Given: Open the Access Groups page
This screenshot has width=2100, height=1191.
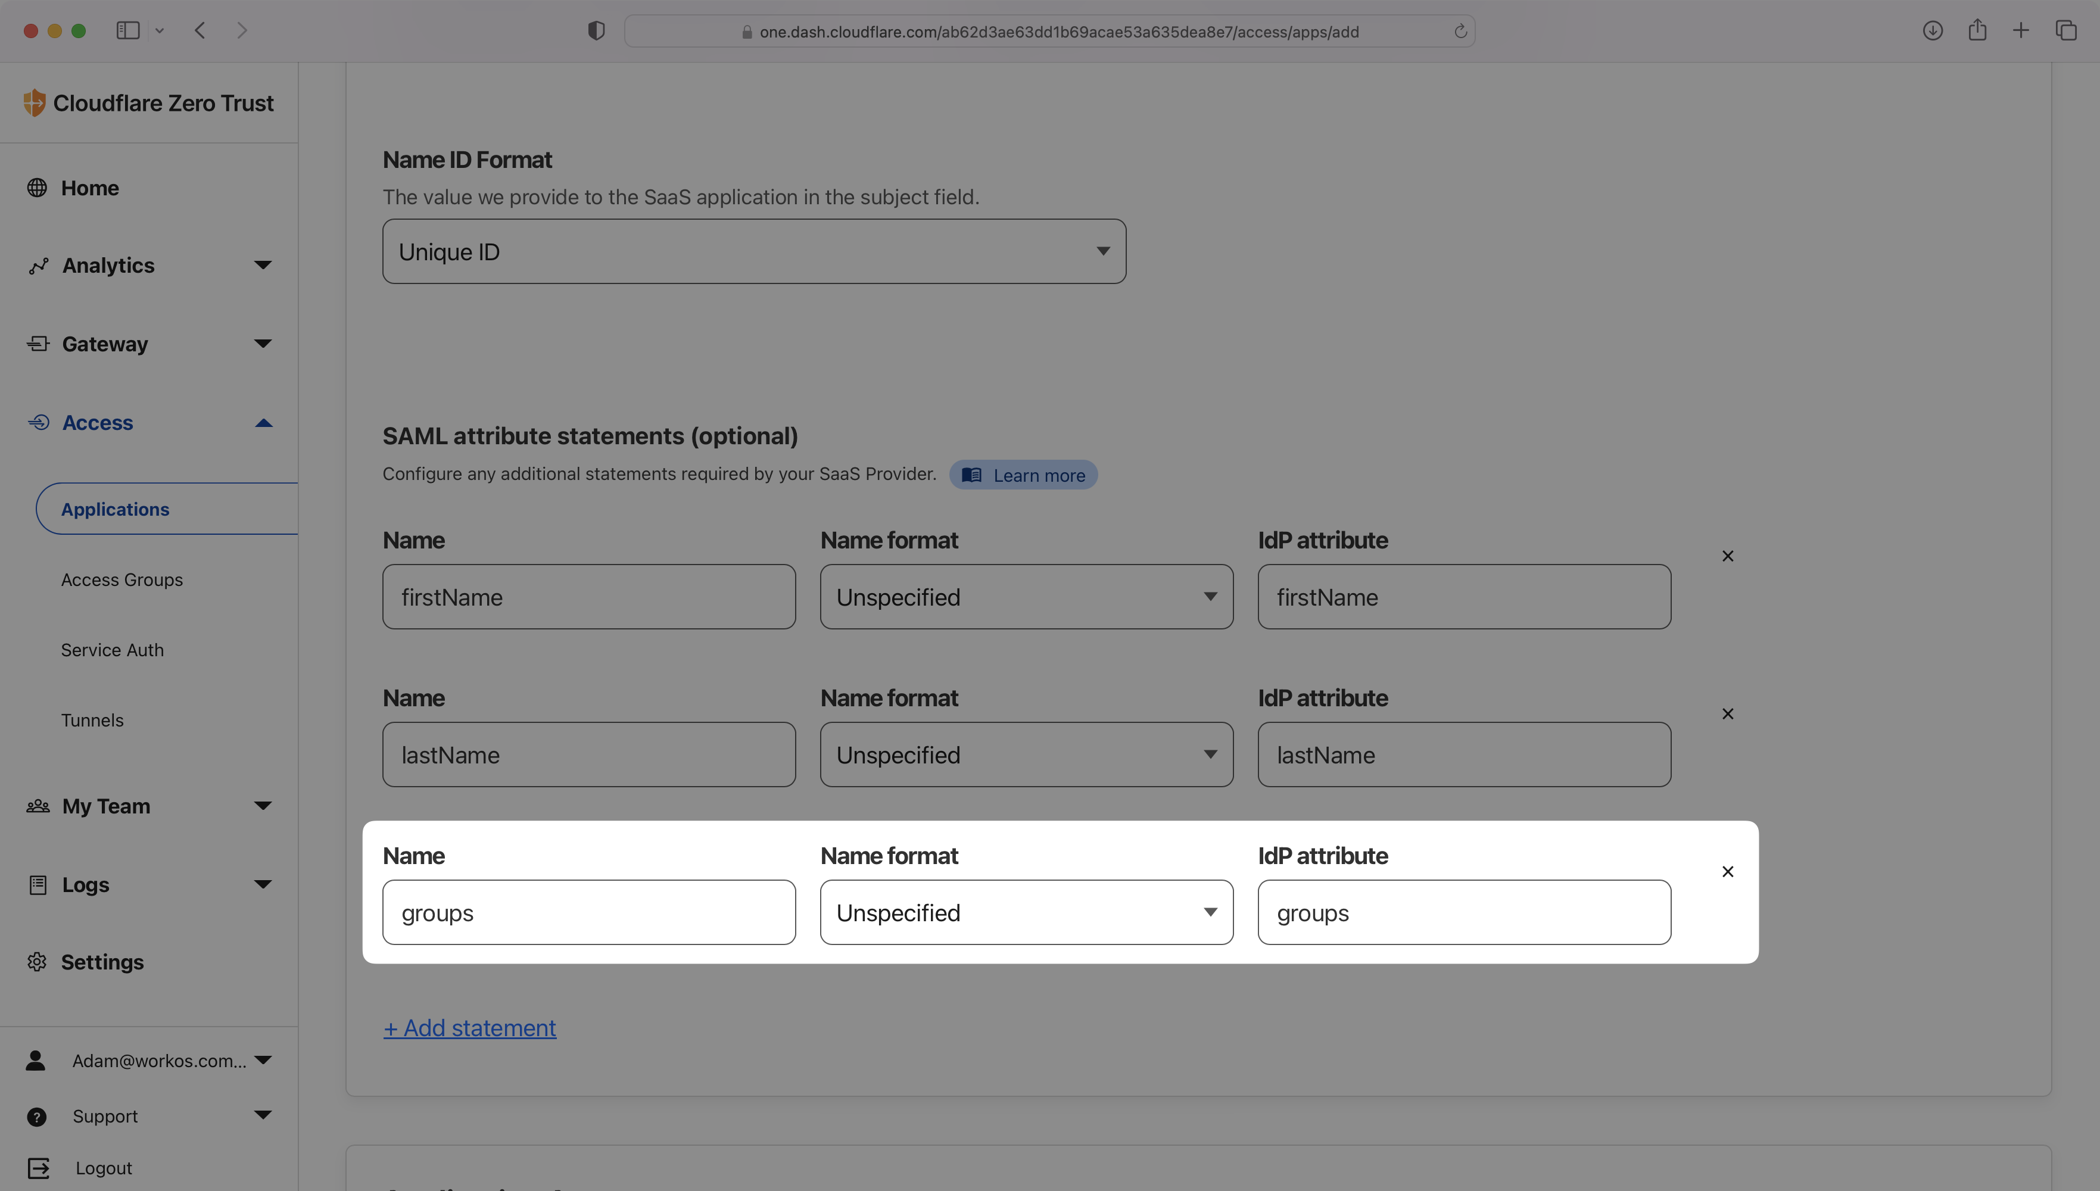Looking at the screenshot, I should tap(121, 579).
